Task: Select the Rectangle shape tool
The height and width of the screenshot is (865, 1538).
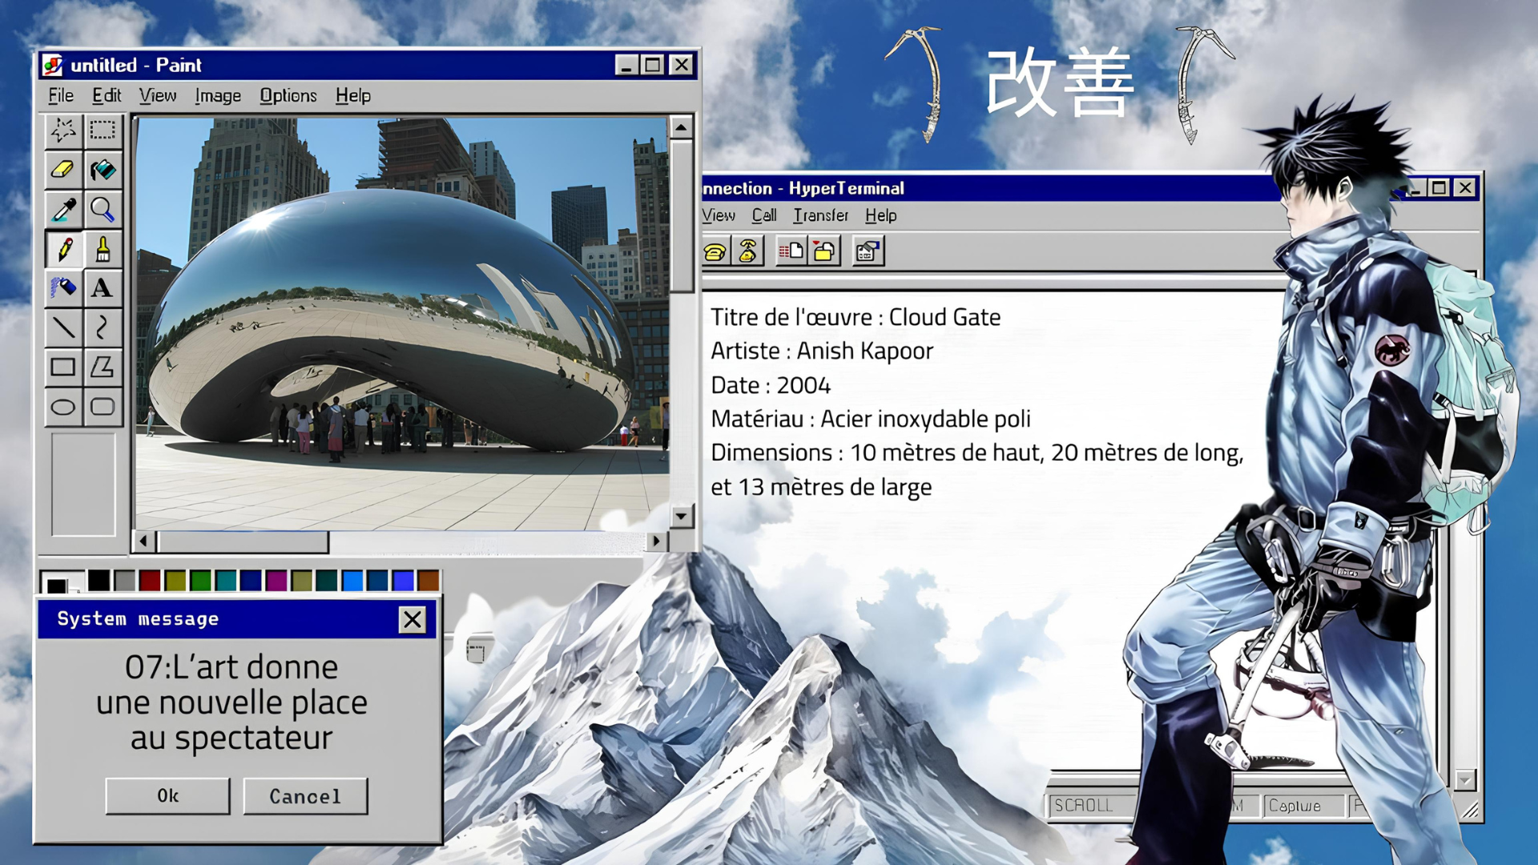Action: pyautogui.click(x=63, y=367)
